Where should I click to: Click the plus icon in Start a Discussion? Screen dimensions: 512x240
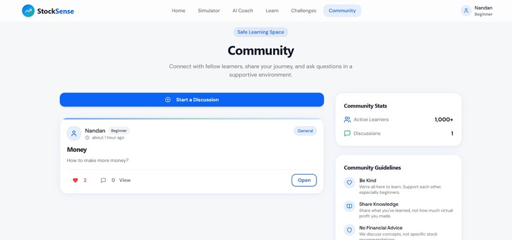click(x=168, y=99)
